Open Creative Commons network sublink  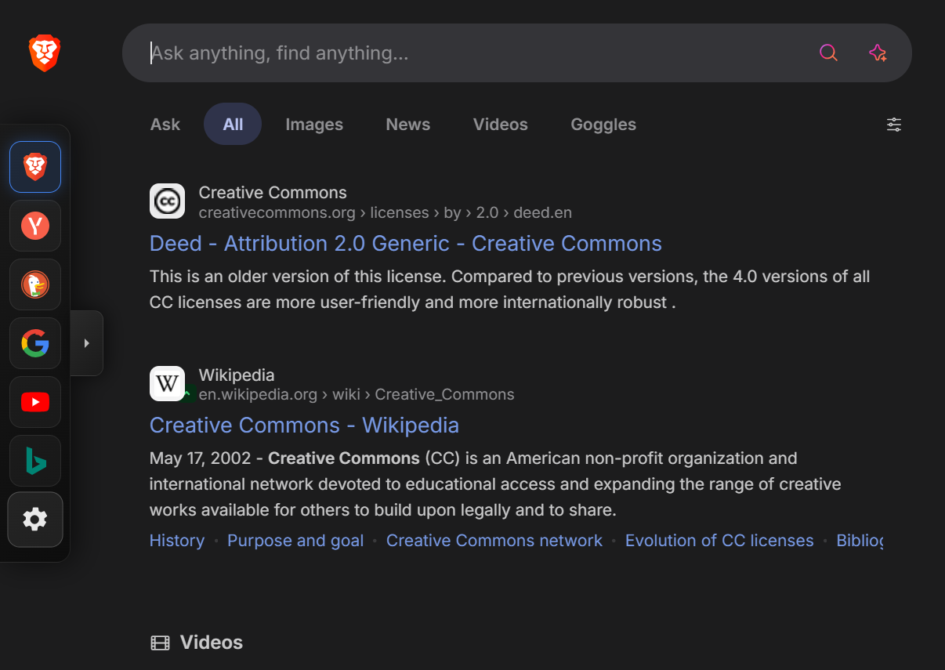pos(494,541)
